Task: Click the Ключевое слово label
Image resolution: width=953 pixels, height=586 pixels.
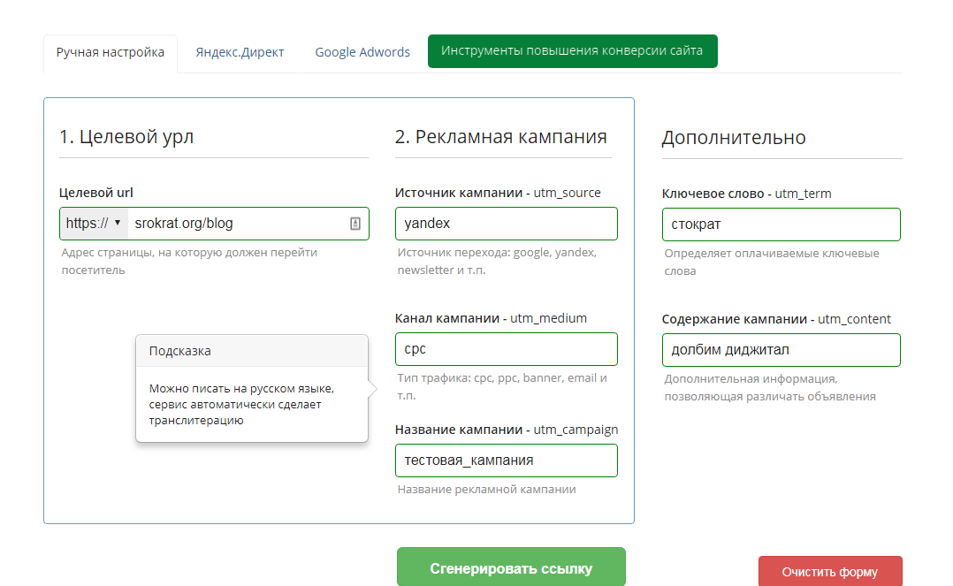Action: [x=713, y=194]
